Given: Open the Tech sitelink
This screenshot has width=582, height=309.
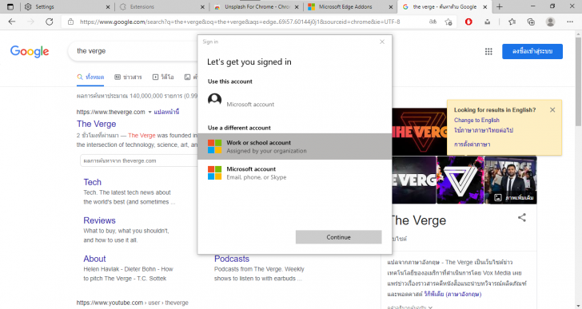Looking at the screenshot, I should pyautogui.click(x=92, y=182).
